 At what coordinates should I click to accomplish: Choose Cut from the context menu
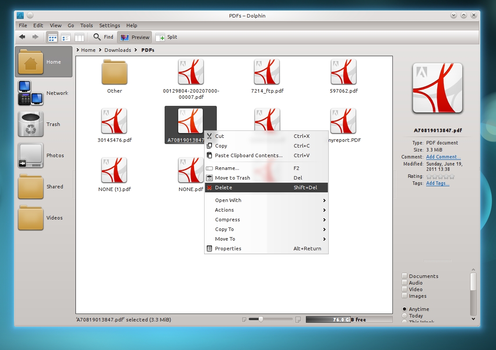pos(266,136)
